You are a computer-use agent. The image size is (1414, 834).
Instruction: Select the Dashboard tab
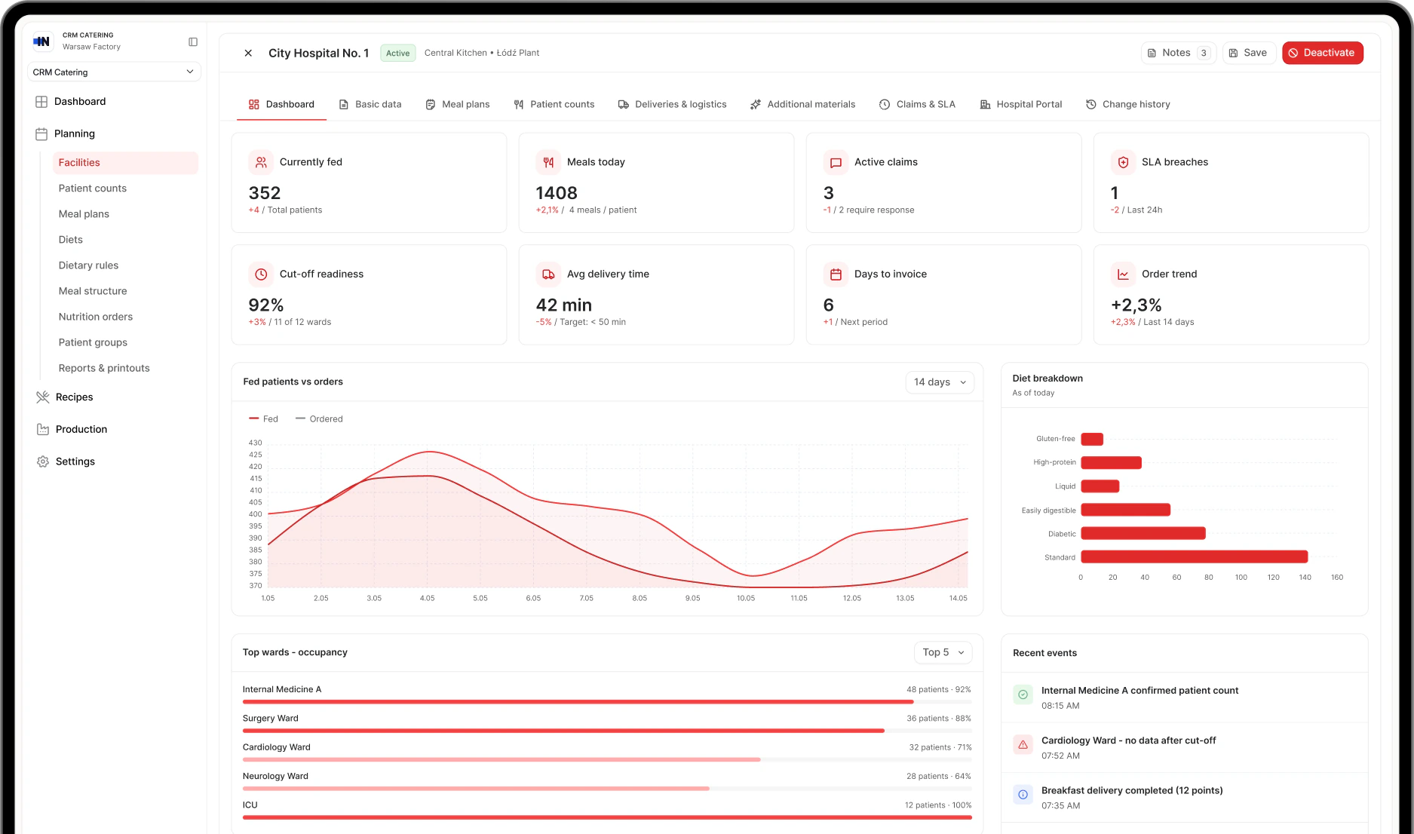pos(281,105)
